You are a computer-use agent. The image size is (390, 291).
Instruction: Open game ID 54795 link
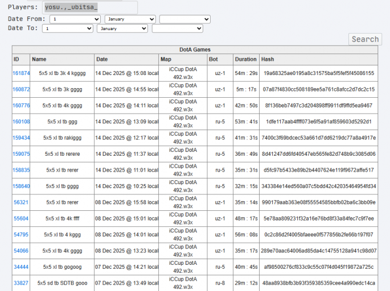tap(21, 235)
